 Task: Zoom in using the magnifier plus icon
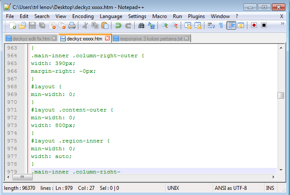[x=165, y=25]
